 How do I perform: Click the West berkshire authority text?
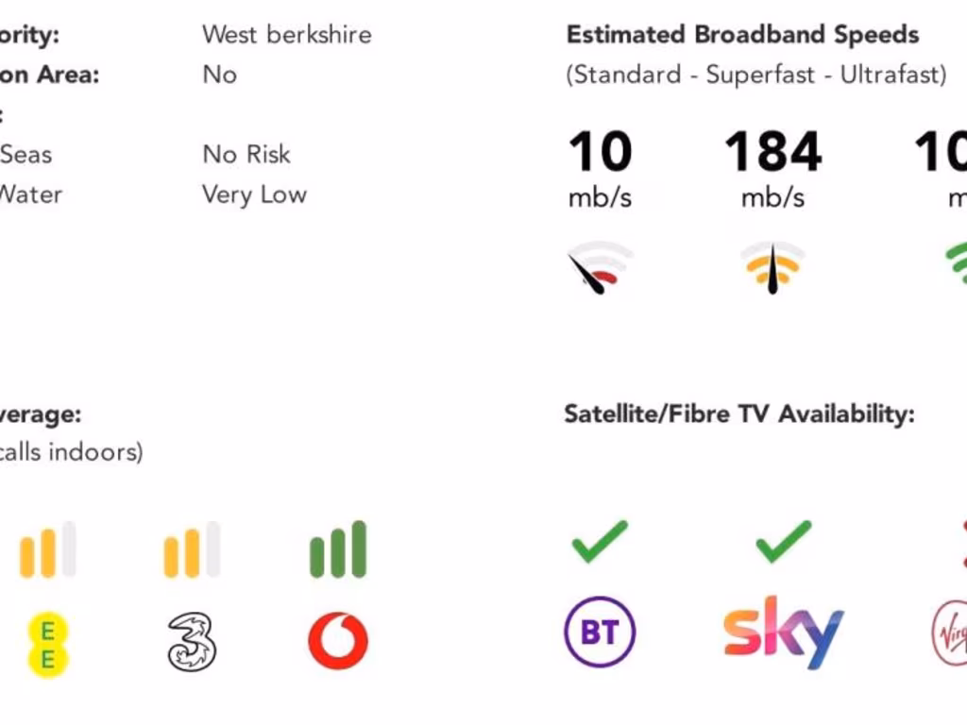(287, 35)
